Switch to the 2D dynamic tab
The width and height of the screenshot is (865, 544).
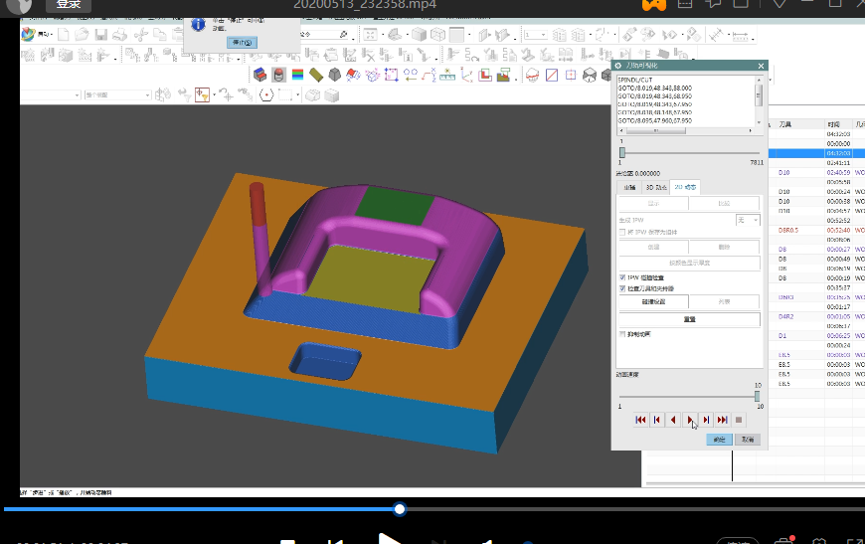click(685, 187)
